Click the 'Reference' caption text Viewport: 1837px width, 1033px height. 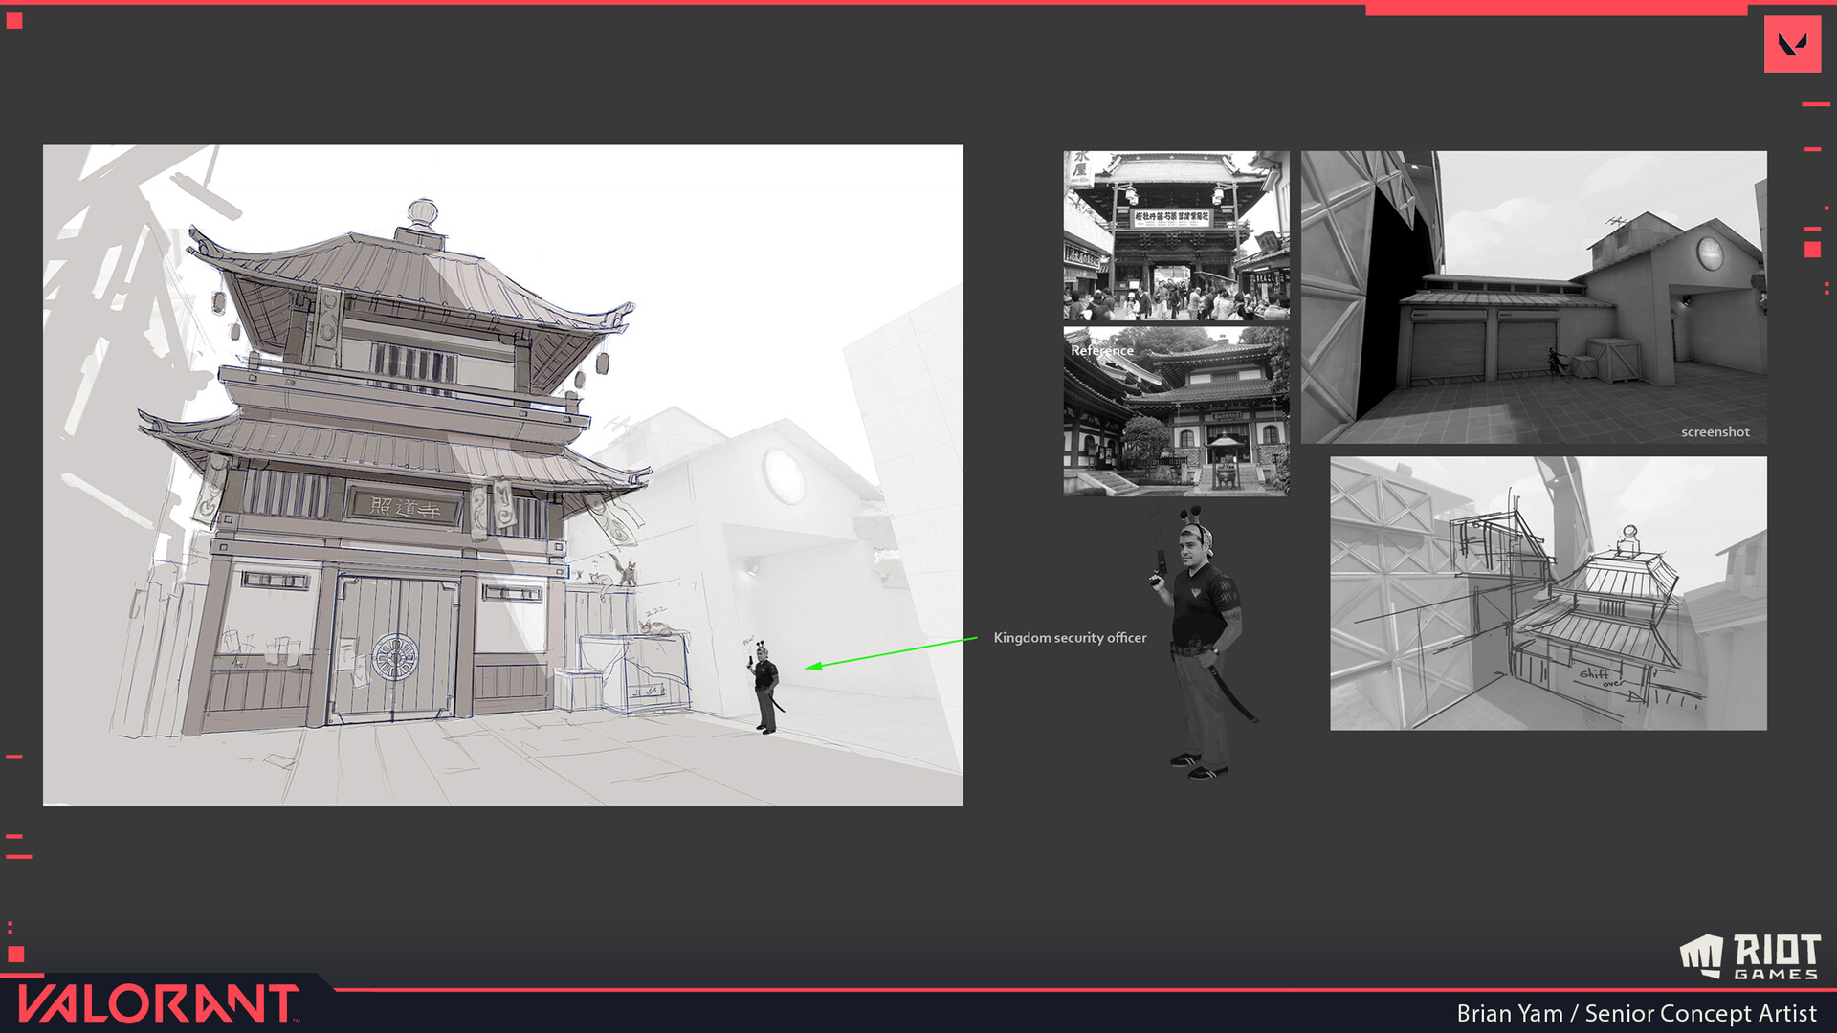point(1102,351)
